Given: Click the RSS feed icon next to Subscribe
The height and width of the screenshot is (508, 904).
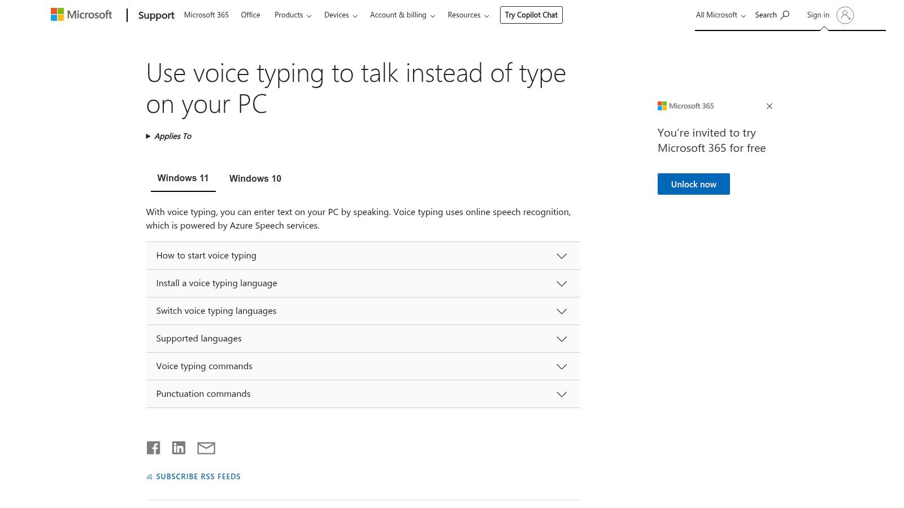Looking at the screenshot, I should coord(149,476).
